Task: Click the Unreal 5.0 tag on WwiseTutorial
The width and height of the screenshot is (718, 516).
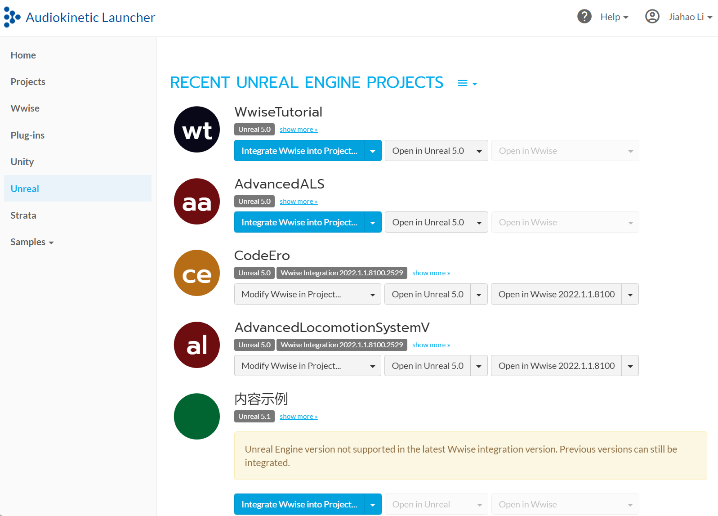Action: [x=254, y=130]
